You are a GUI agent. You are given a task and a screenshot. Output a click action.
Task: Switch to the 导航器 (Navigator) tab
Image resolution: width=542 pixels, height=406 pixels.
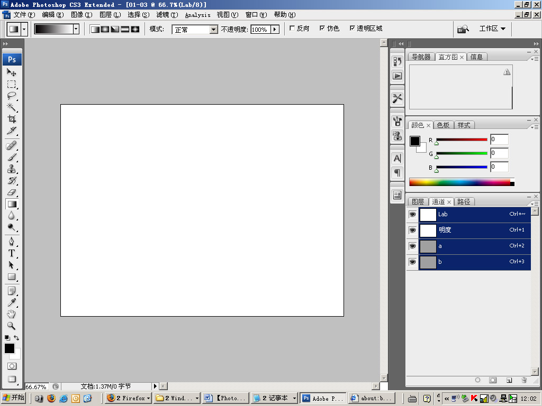421,57
